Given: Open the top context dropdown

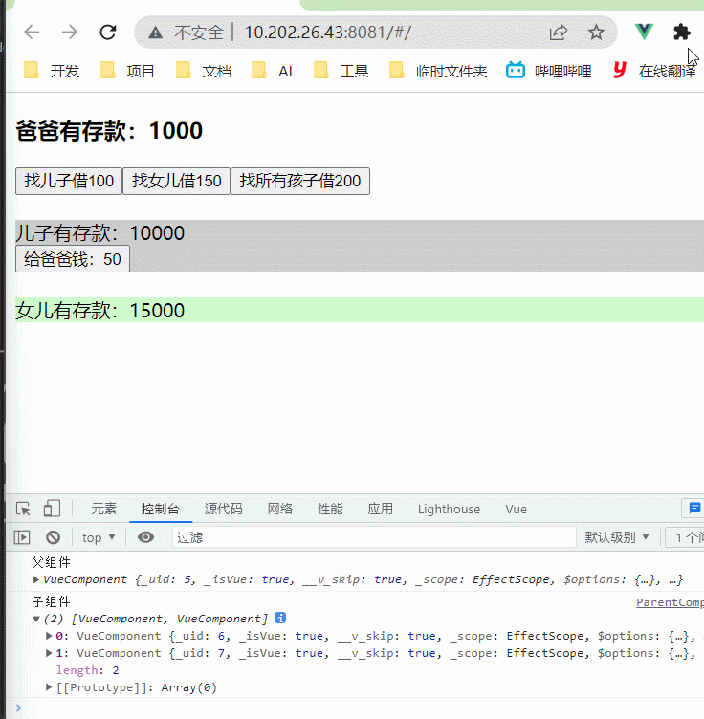Looking at the screenshot, I should (x=99, y=537).
